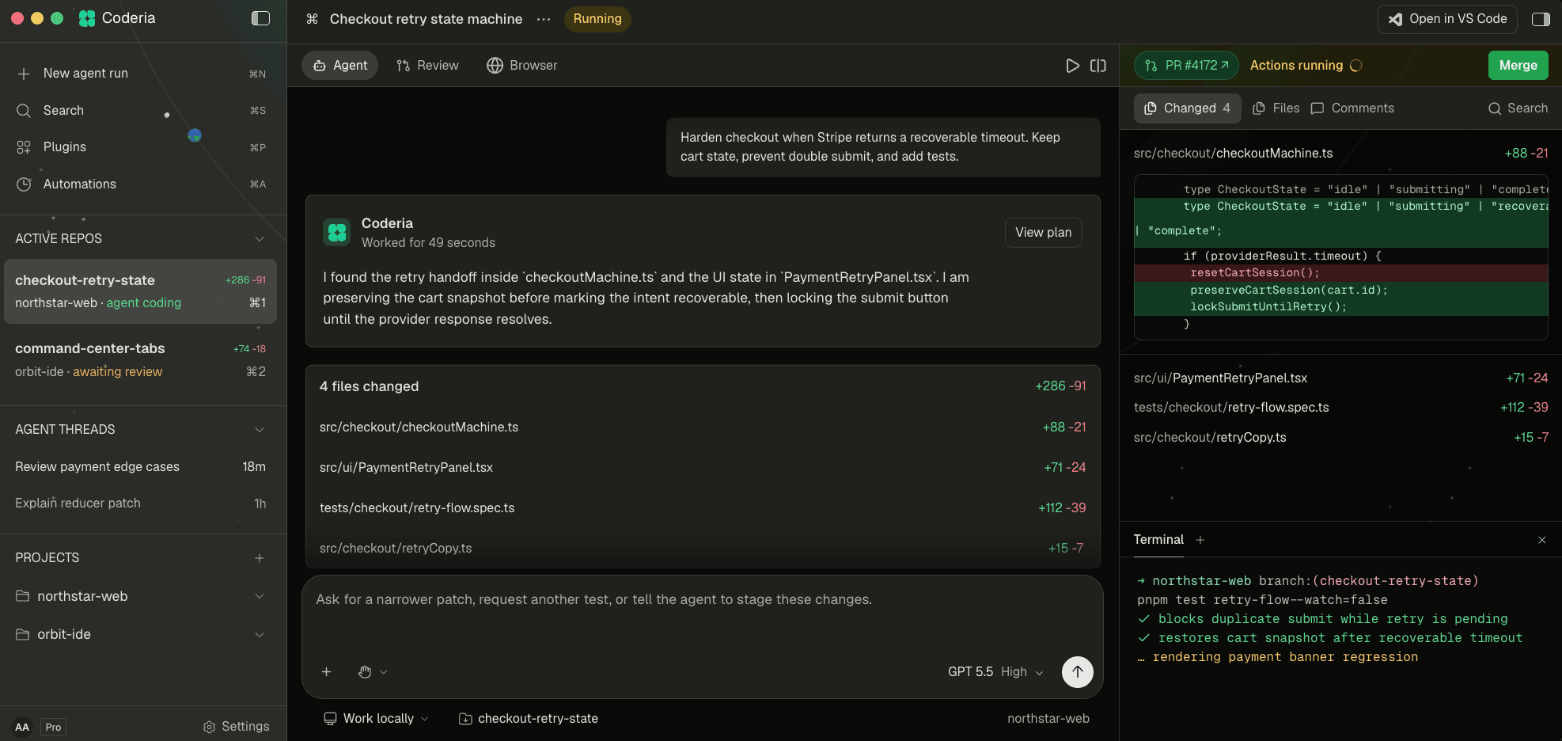Click the run play icon in tab bar

(x=1072, y=66)
